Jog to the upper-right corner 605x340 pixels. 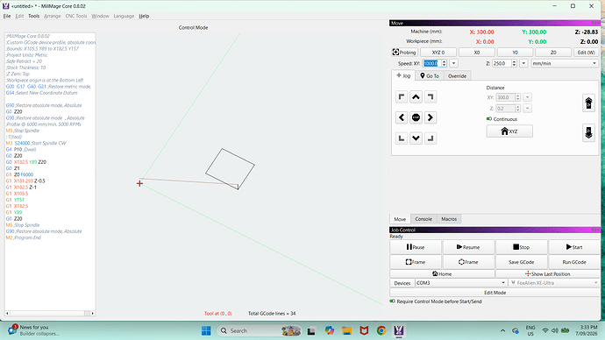431,96
